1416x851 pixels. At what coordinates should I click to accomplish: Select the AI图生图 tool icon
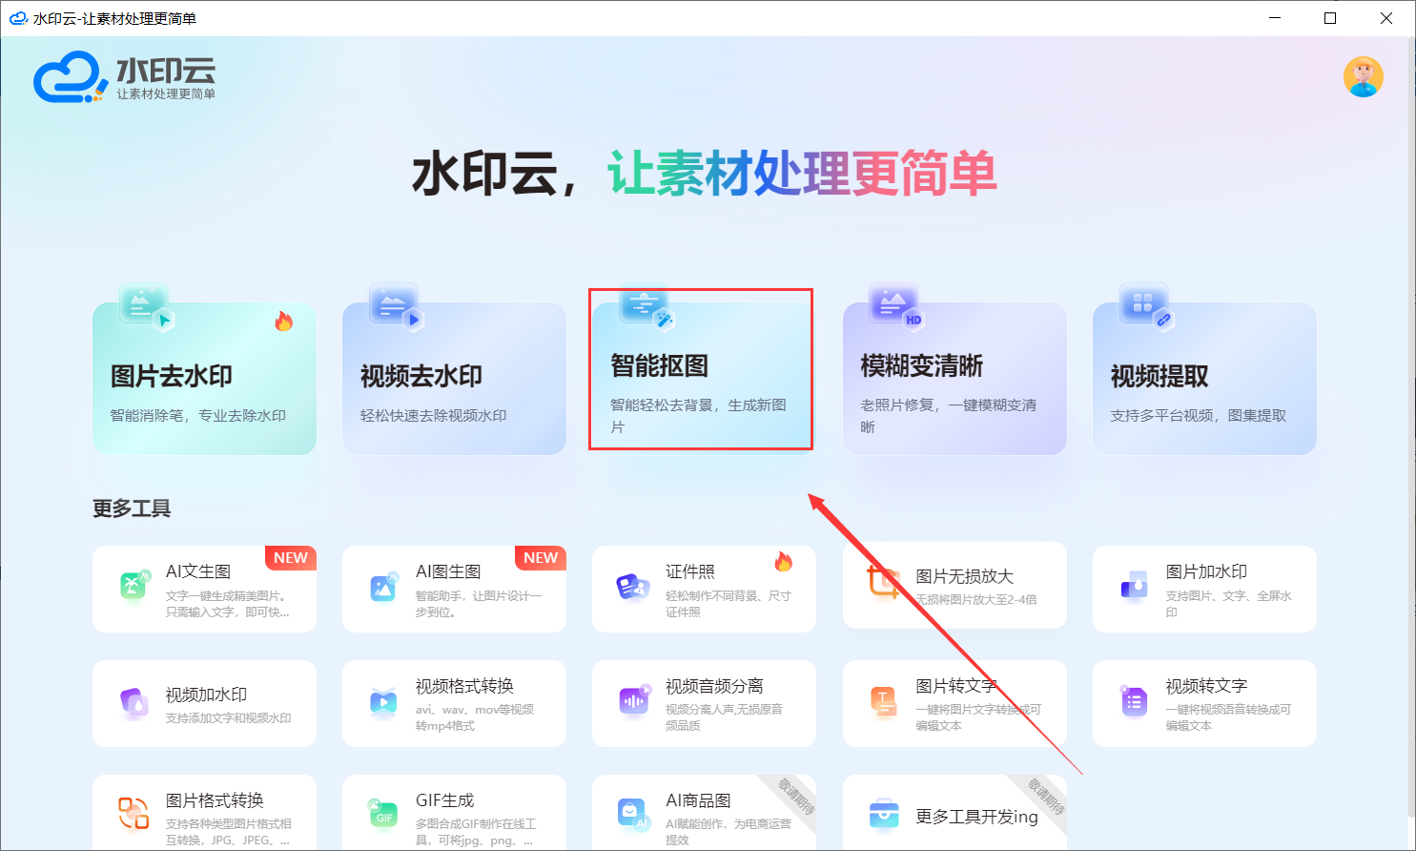383,587
